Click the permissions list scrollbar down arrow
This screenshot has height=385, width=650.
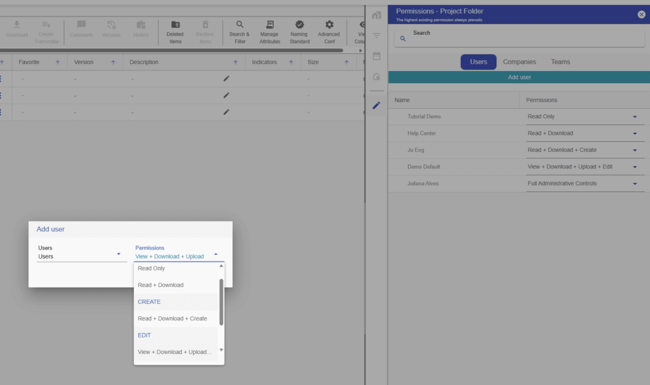[x=221, y=350]
